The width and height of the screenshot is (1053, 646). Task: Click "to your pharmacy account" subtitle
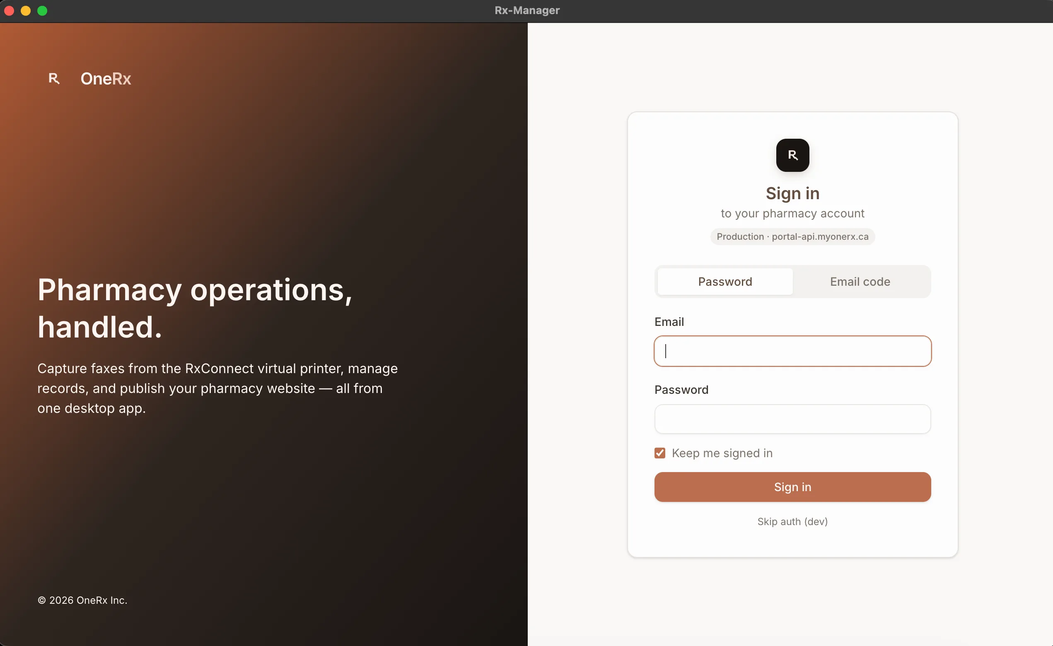[792, 213]
